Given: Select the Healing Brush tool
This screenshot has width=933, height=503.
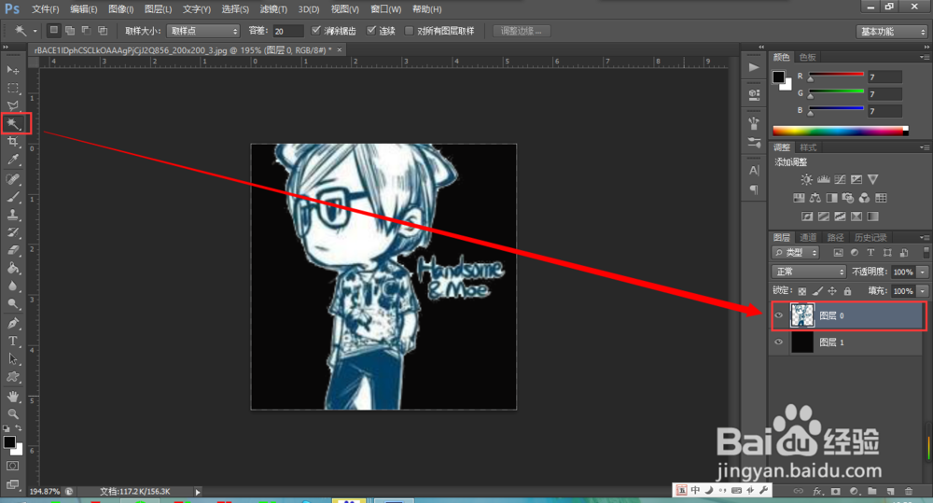Looking at the screenshot, I should click(x=12, y=178).
